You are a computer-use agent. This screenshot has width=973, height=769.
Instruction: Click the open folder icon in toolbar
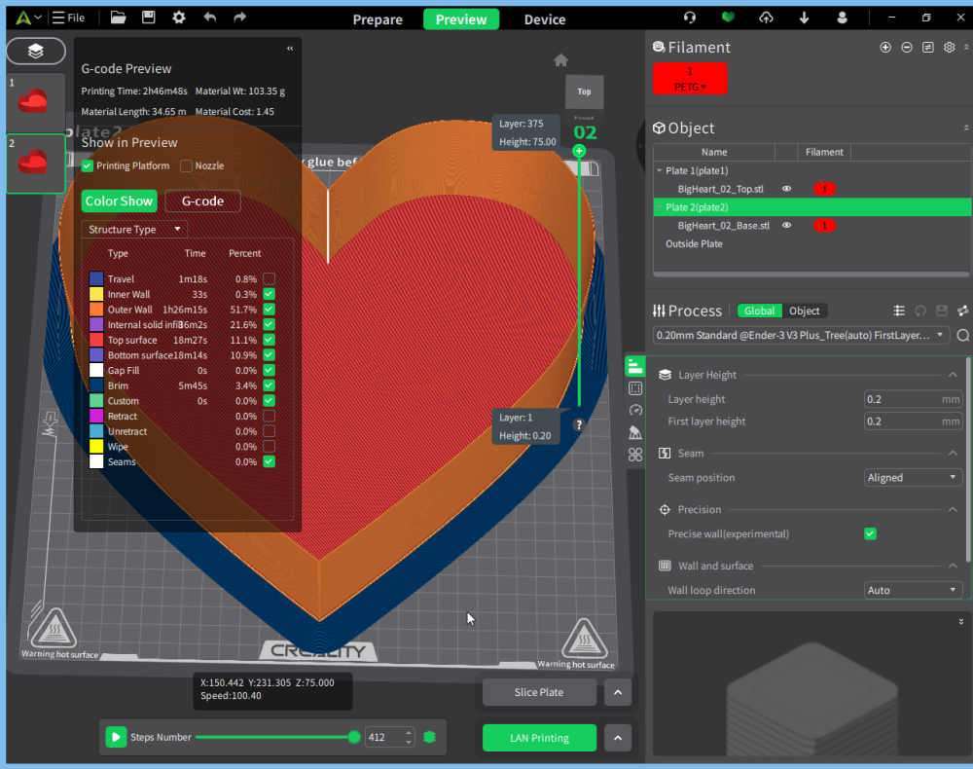tap(118, 18)
